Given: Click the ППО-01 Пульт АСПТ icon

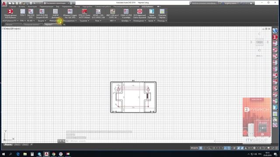Looking at the screenshot, I should point(84,12).
